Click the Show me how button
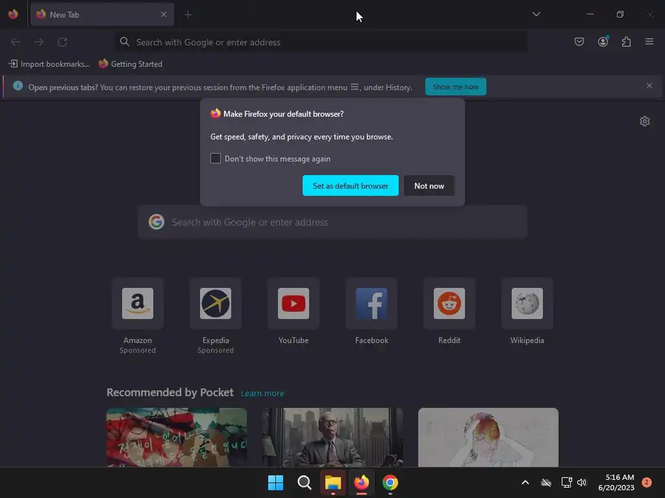 coord(455,87)
